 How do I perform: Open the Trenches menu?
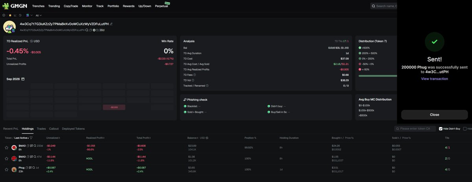[38, 6]
